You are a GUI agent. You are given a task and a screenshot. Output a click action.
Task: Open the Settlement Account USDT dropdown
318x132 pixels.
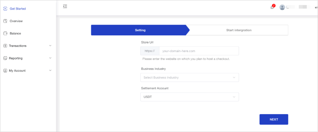(190, 97)
